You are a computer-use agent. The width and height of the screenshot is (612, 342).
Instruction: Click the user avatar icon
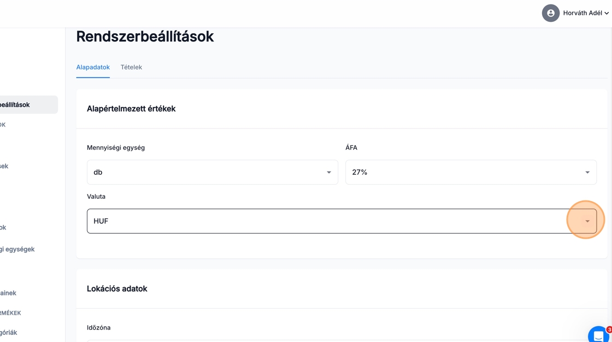550,13
